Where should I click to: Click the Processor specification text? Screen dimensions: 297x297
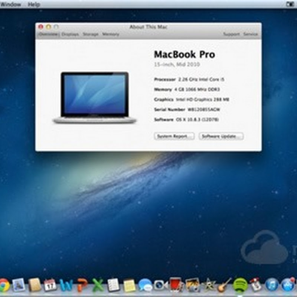pos(201,79)
